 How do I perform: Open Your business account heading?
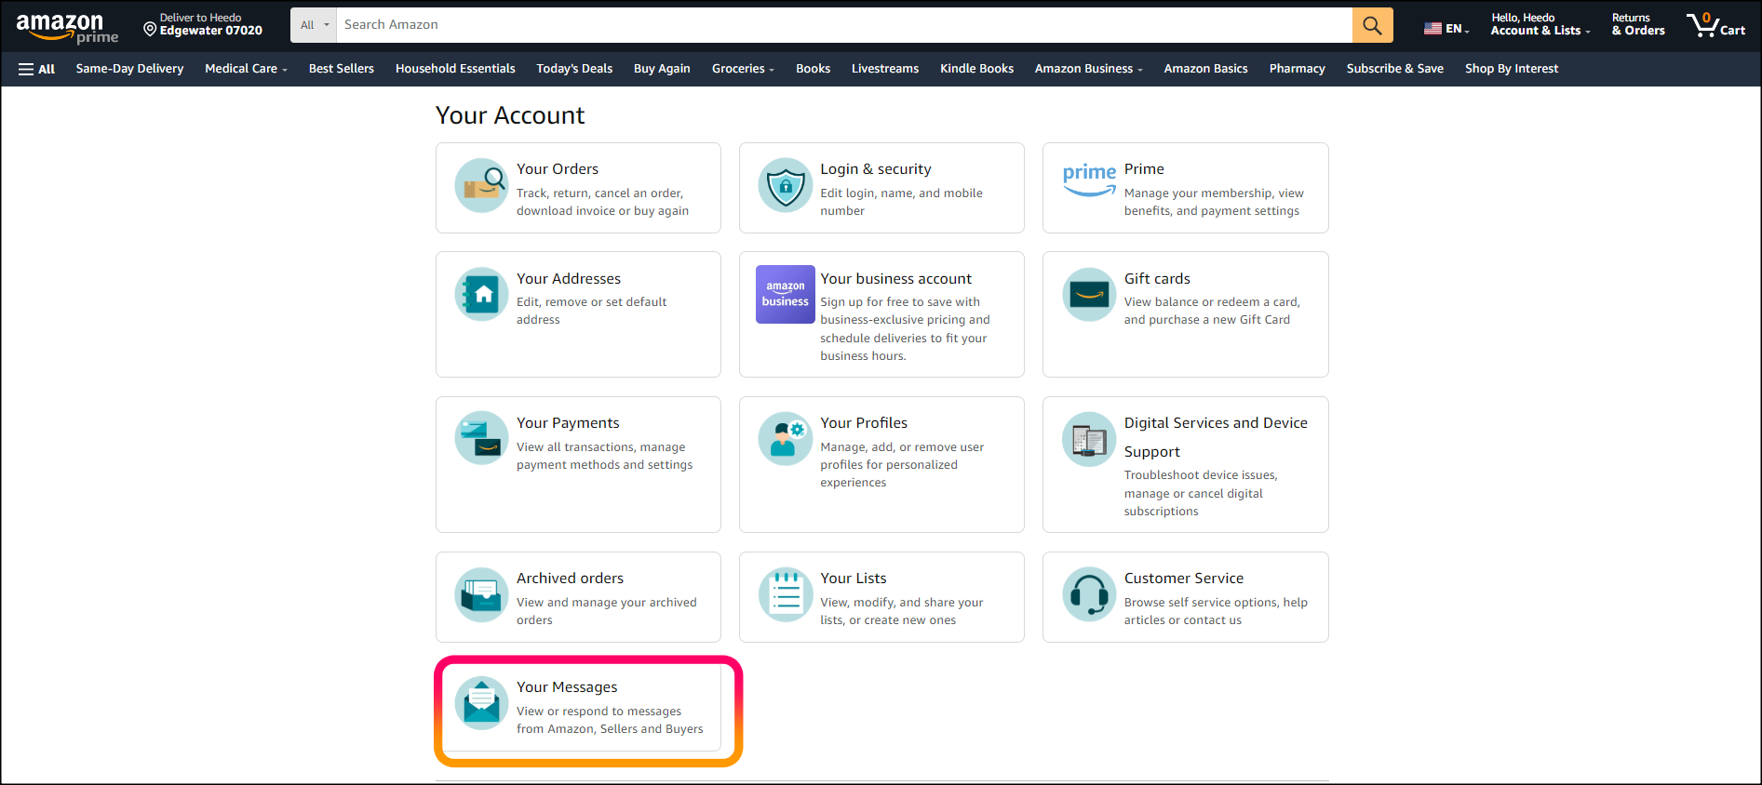click(895, 279)
